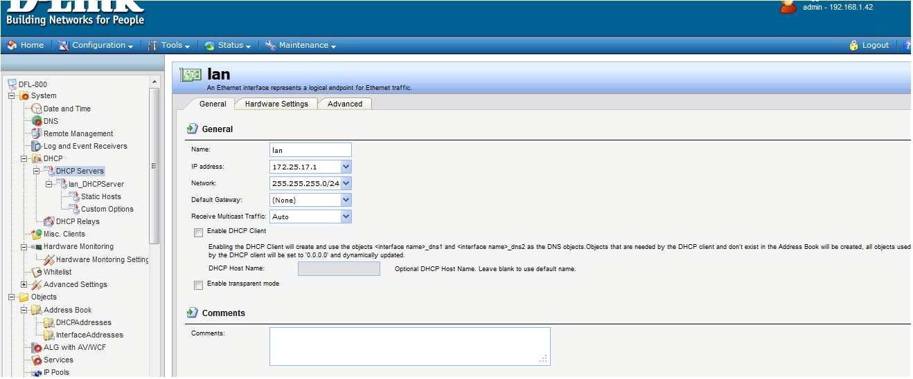Click the Comments section header icon
The image size is (913, 379).
(192, 313)
